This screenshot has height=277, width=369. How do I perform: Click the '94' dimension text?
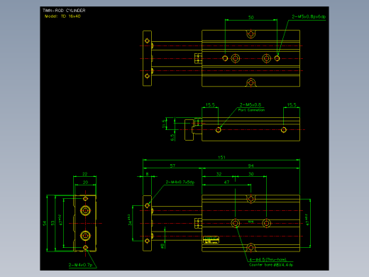pyautogui.click(x=251, y=165)
